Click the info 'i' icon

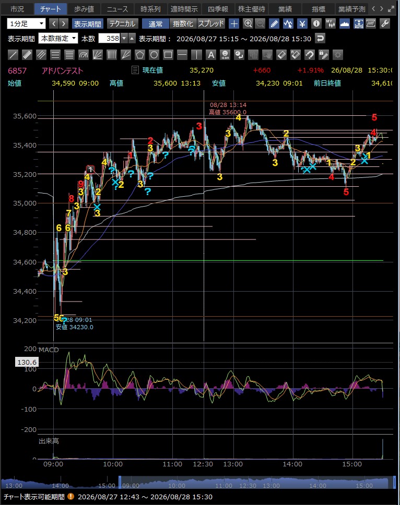pos(316,23)
